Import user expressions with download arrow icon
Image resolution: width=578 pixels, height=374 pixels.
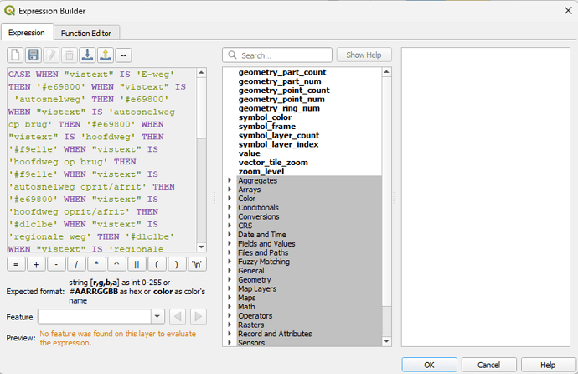[x=87, y=55]
